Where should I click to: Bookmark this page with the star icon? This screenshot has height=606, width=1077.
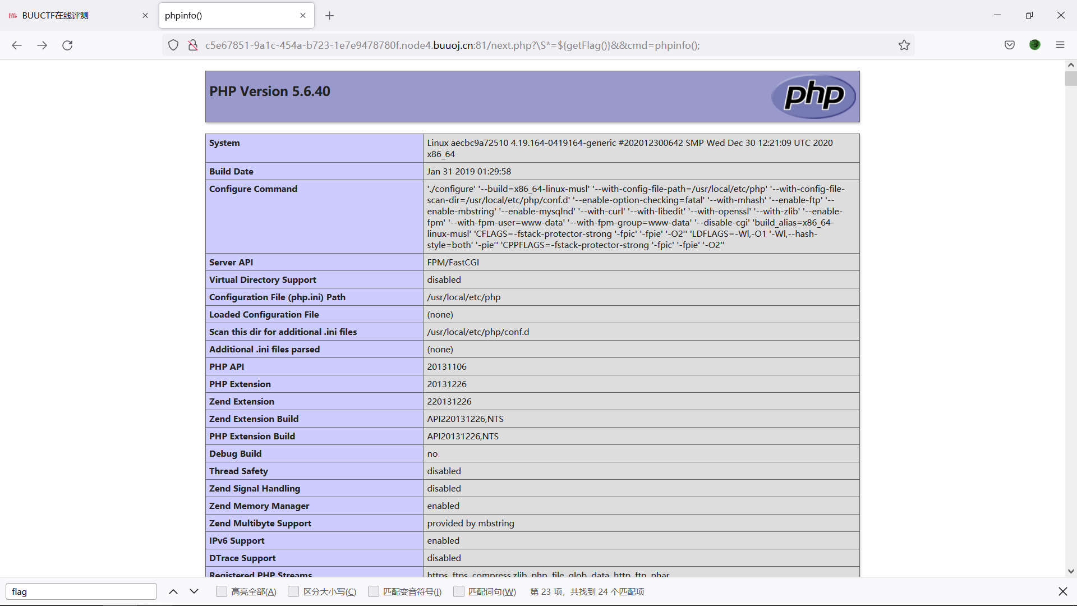tap(904, 45)
